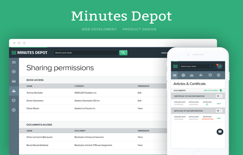The height and width of the screenshot is (155, 243).
Task: Click the Edit permission for Tommy Rochette
Action: [140, 93]
